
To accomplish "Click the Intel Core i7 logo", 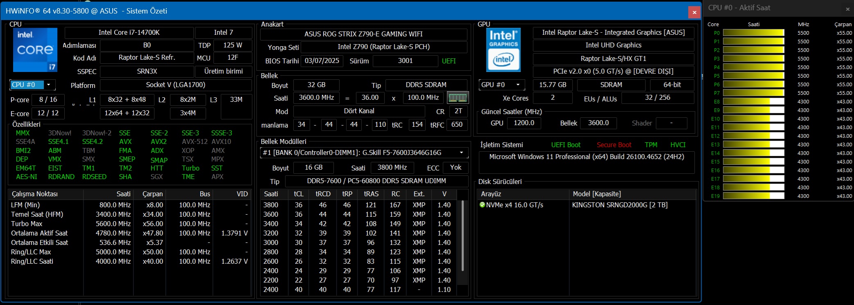I will [x=35, y=50].
